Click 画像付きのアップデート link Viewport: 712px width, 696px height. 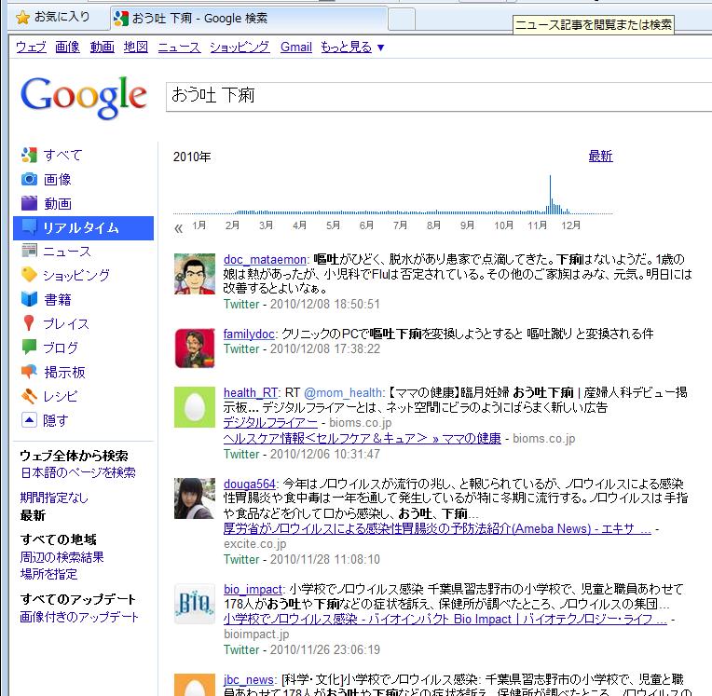pyautogui.click(x=79, y=617)
